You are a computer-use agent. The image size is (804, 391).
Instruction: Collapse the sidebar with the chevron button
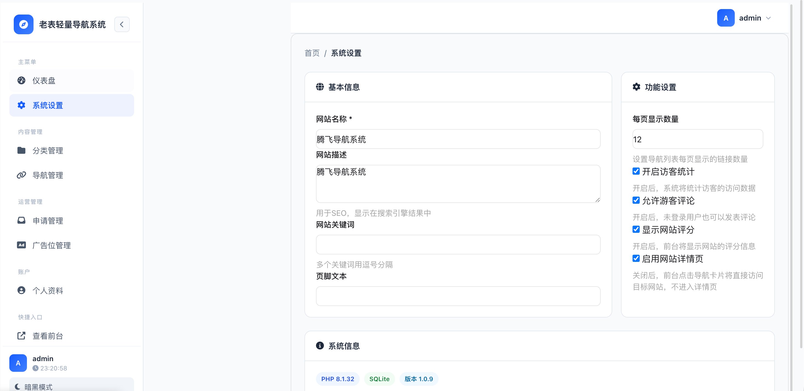coord(122,24)
